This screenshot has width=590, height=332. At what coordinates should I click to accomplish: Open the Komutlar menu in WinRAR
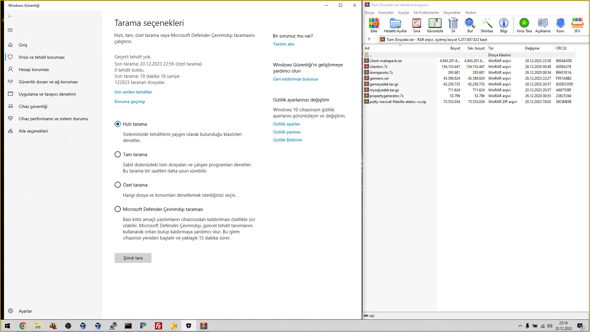[x=386, y=13]
